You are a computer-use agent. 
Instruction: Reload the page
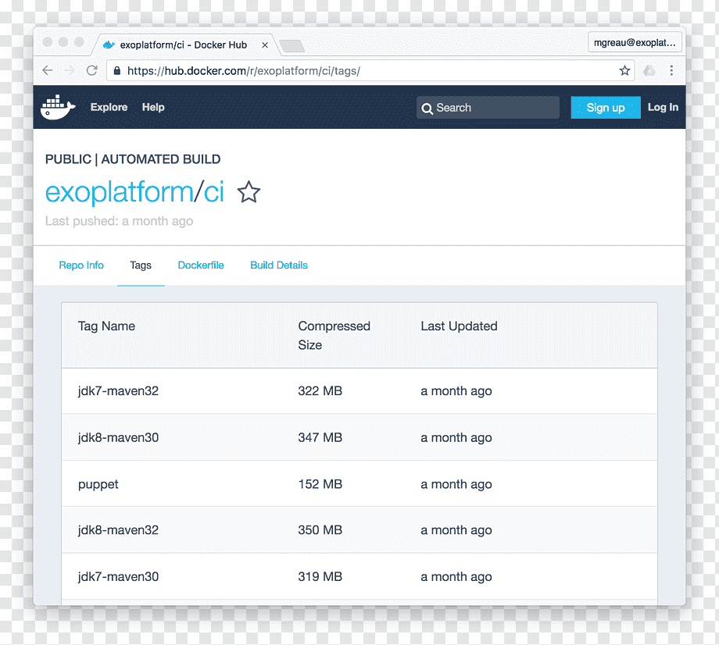(92, 70)
